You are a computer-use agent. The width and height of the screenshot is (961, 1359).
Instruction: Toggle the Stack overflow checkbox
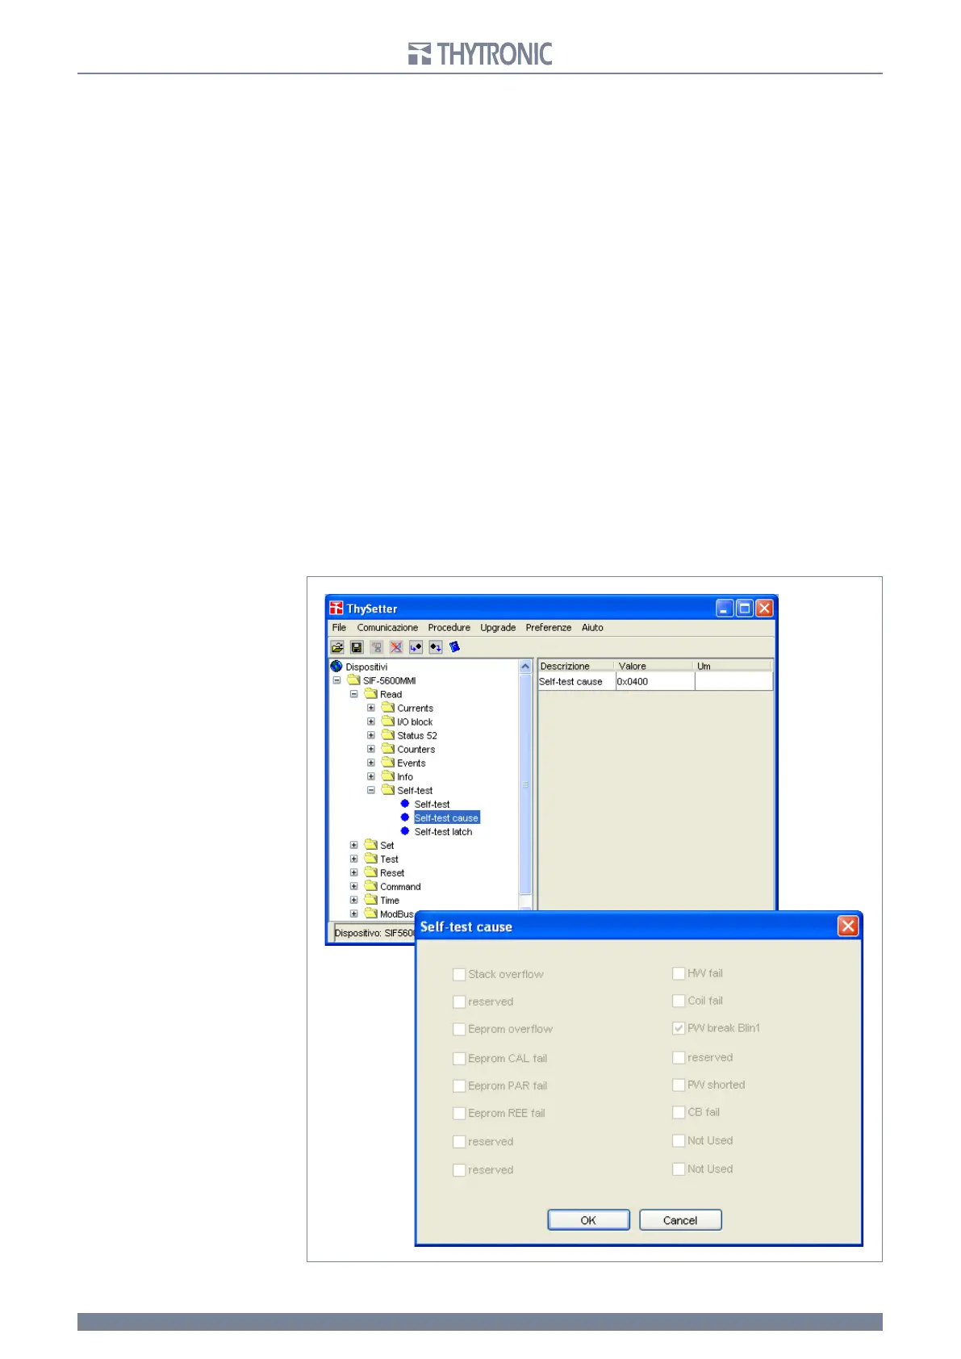point(459,975)
